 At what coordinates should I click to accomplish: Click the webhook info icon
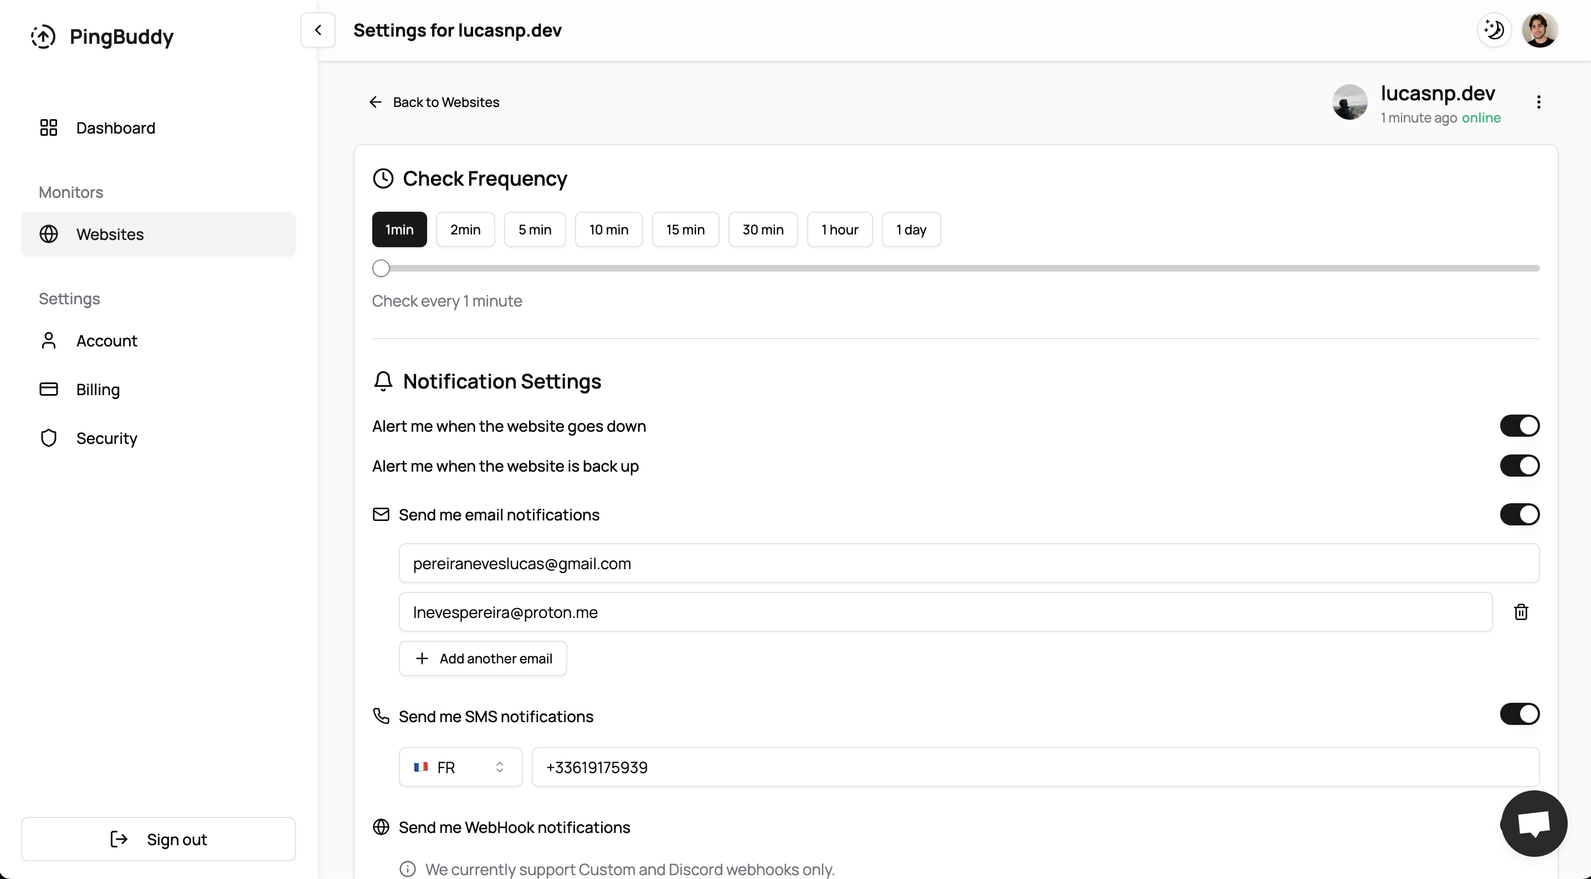[x=408, y=869]
